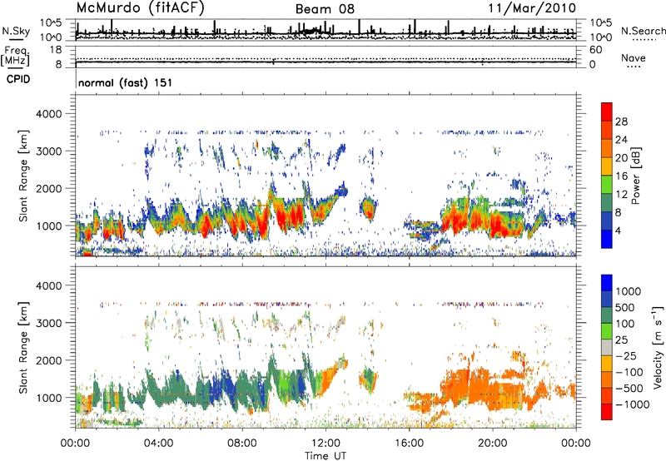
Task: Click the "2000" tick of the Velocity panel
Action: click(x=48, y=360)
